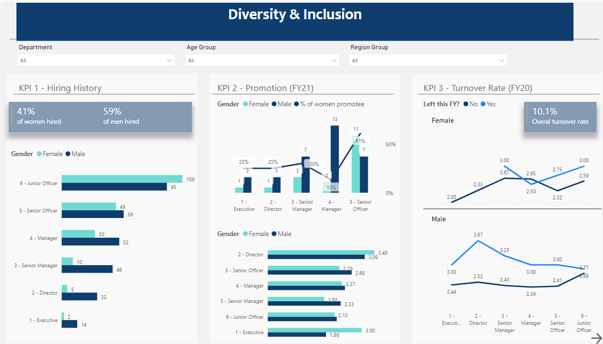Viewport: 603px width, 344px height.
Task: Click the 'Yes' legend marker in Turnover Rate
Action: point(483,104)
